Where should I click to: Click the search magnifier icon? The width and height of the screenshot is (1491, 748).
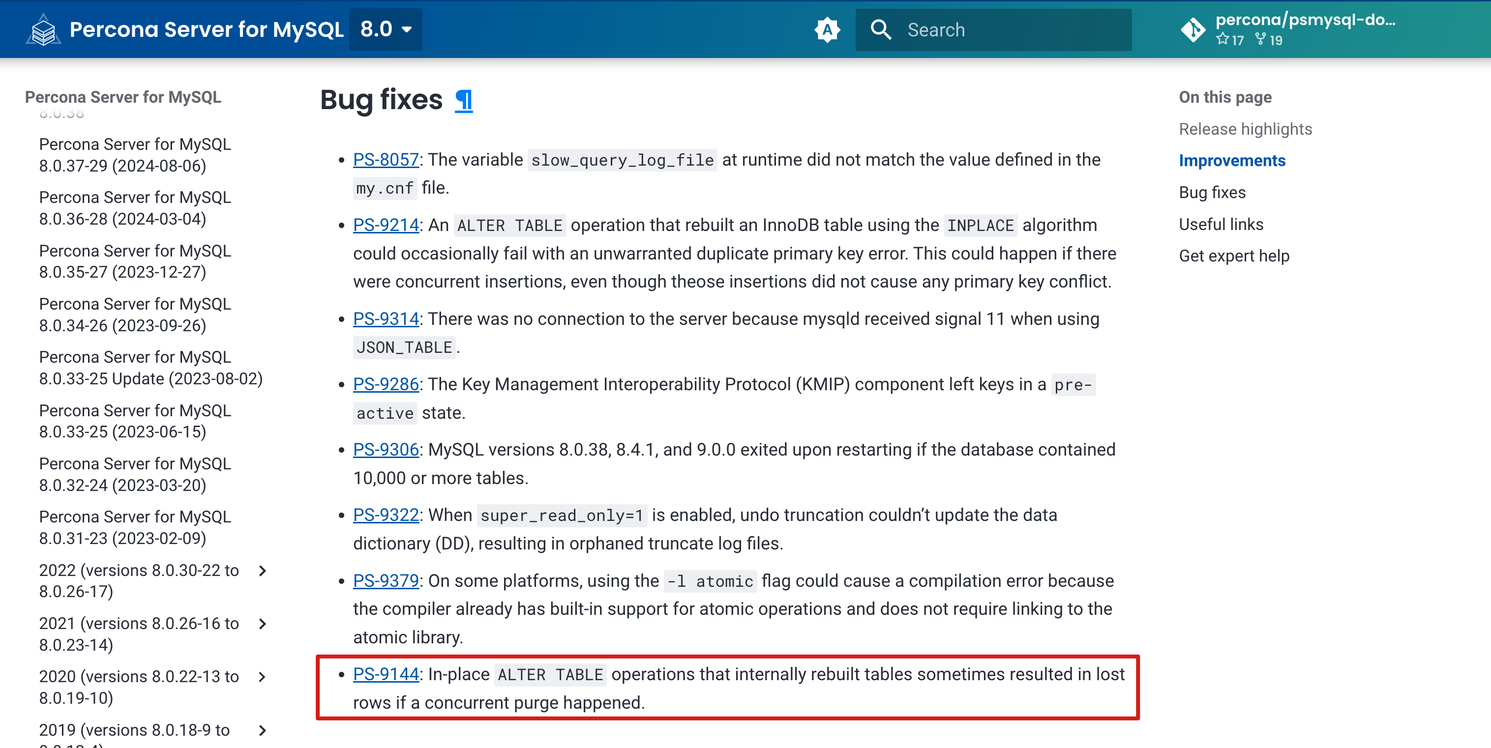(880, 29)
